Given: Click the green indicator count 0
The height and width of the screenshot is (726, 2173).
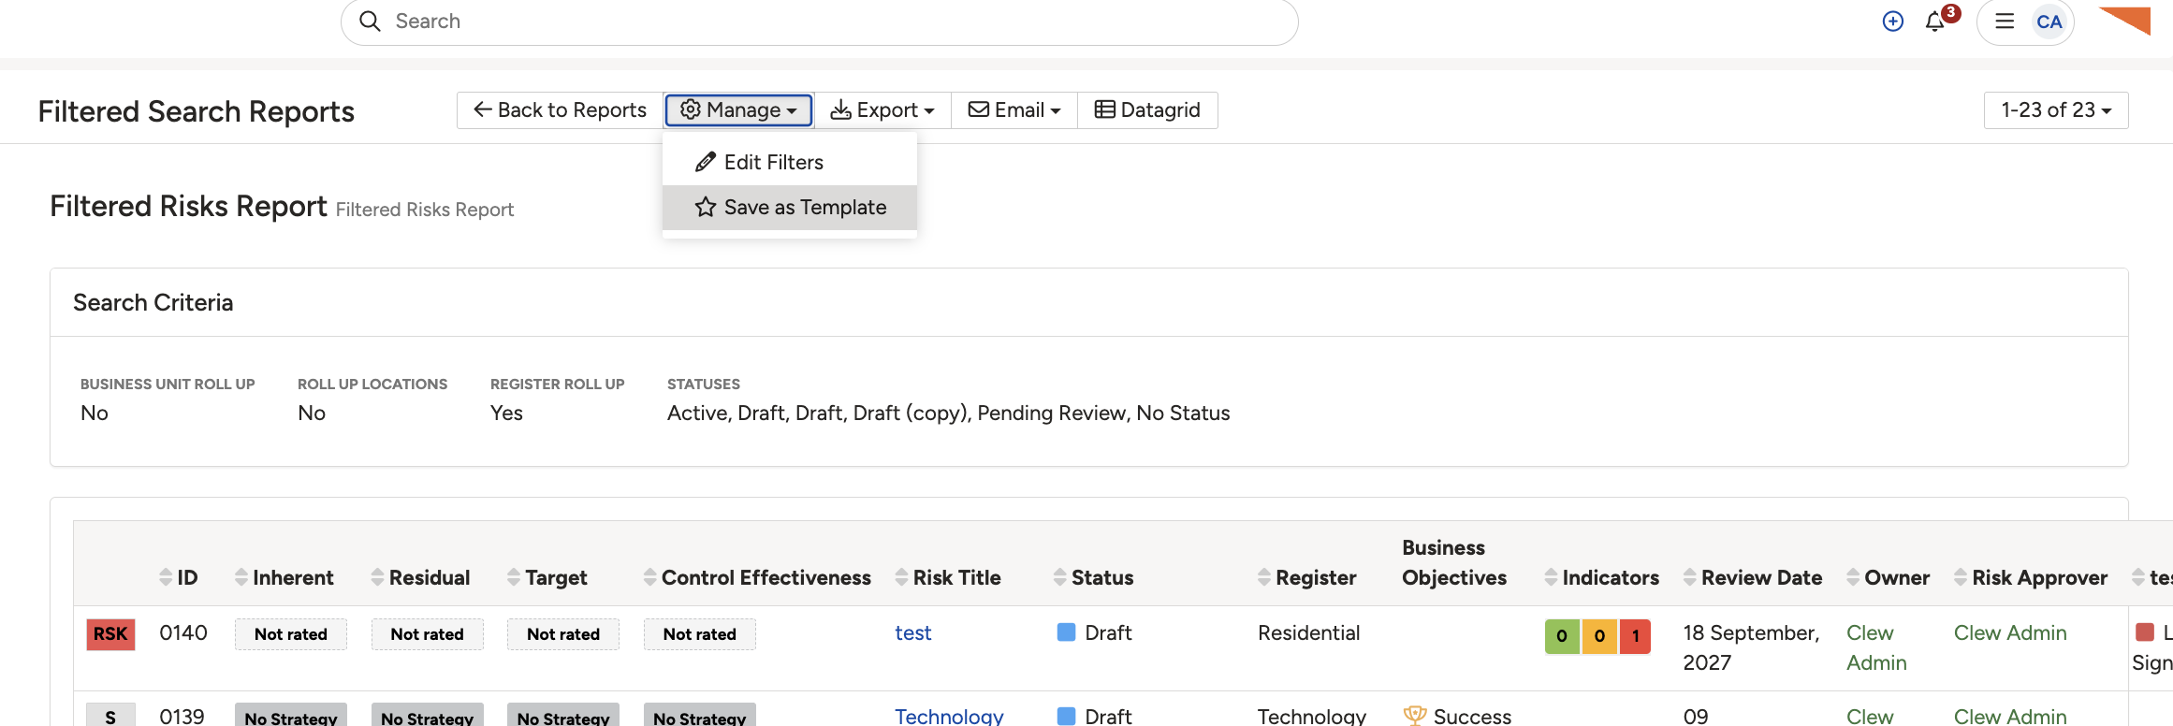Looking at the screenshot, I should [1562, 636].
